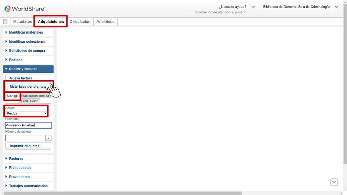Collapse the left sidebar panel toggle icon

click(x=5, y=22)
